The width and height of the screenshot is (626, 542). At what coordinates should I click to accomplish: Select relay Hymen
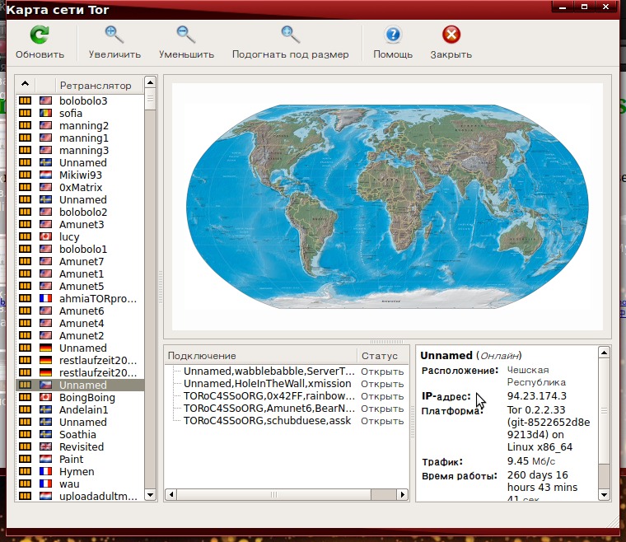click(x=80, y=471)
